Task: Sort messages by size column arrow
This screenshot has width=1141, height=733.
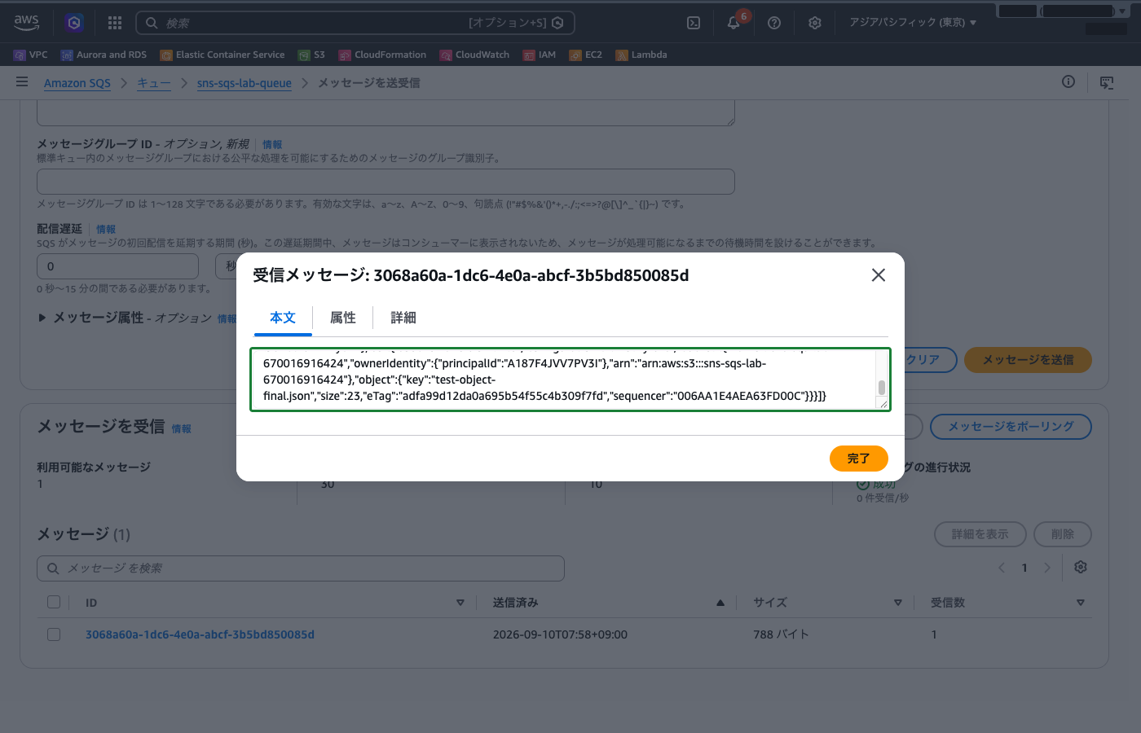Action: pos(898,603)
